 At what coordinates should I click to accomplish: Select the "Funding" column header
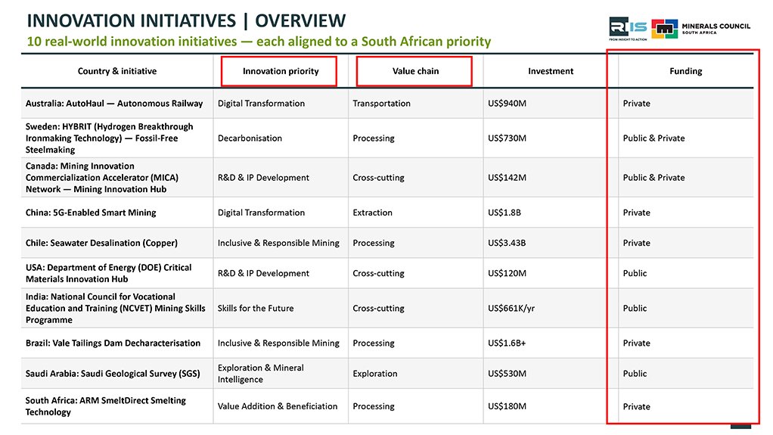[x=686, y=71]
